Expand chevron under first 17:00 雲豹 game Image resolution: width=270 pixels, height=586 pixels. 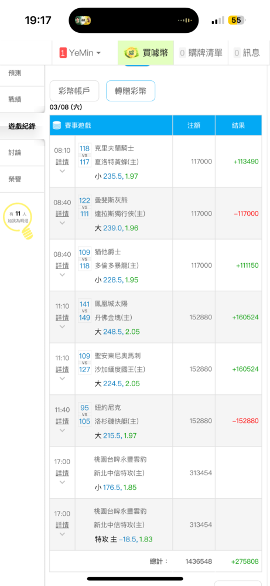(x=62, y=482)
